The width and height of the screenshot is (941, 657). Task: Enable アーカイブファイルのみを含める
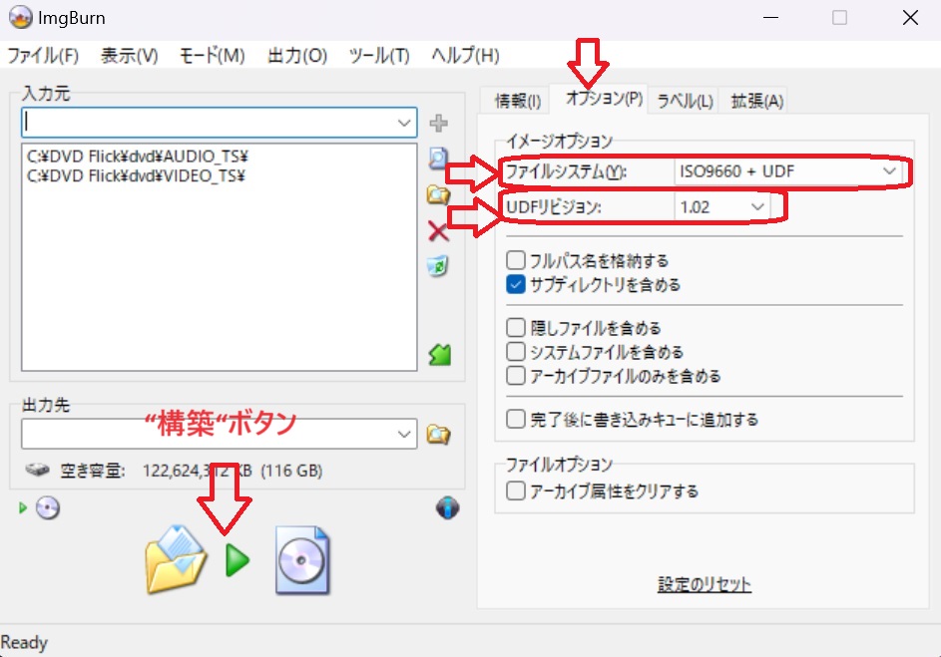click(516, 376)
